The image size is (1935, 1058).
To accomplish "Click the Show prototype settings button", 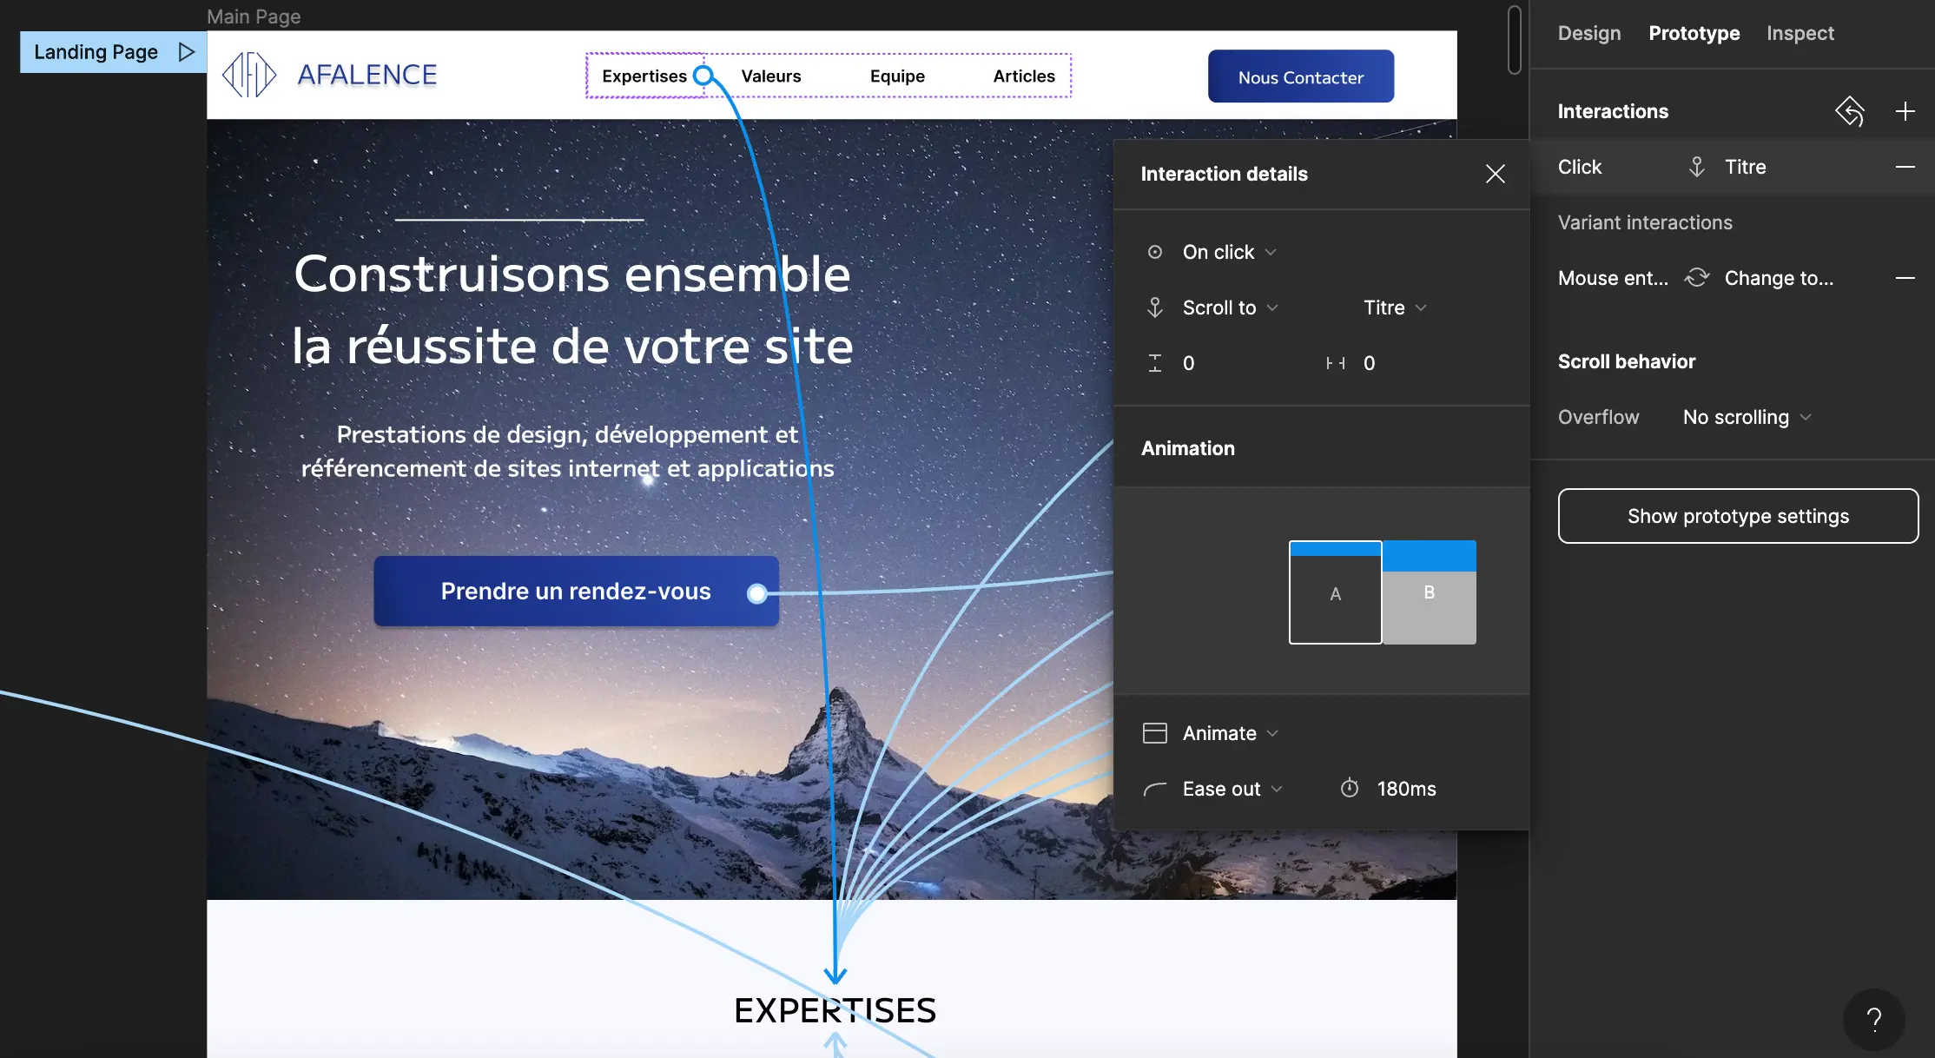I will 1739,514.
